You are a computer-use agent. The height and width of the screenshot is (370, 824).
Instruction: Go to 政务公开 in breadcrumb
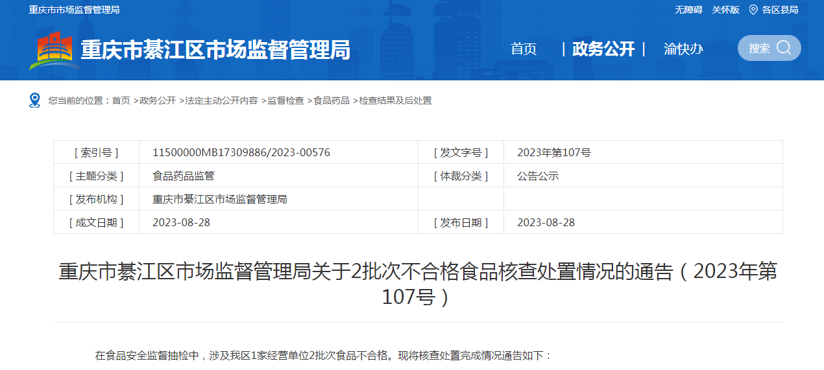(158, 100)
